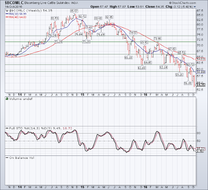Click the 82.35 price label

point(109,17)
